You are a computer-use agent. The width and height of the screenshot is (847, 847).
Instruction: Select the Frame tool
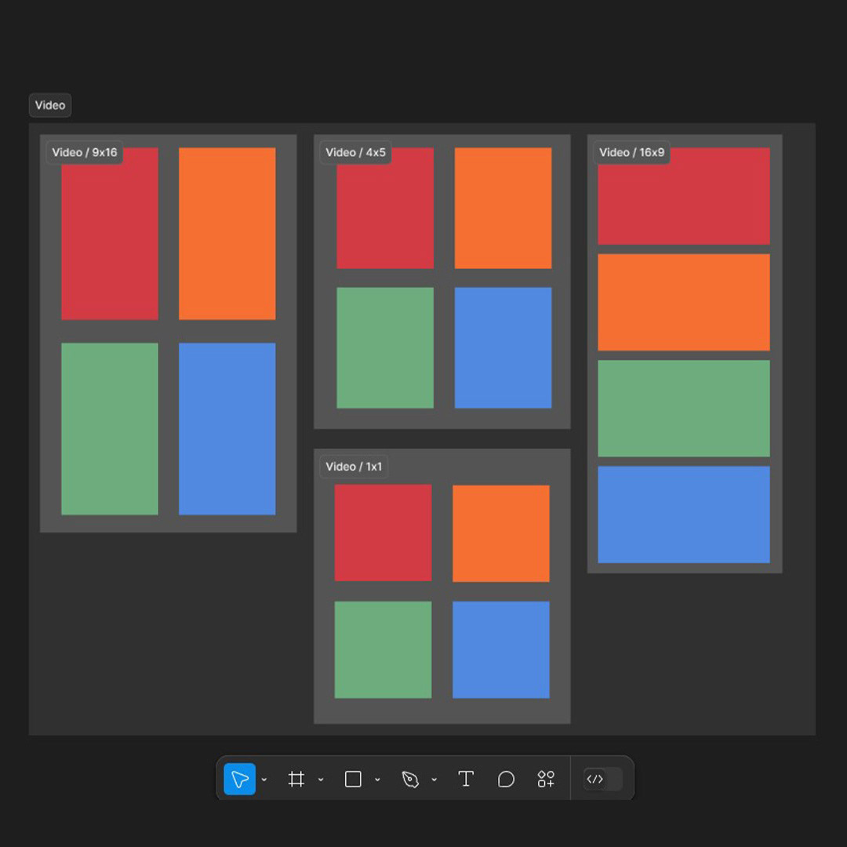(296, 779)
